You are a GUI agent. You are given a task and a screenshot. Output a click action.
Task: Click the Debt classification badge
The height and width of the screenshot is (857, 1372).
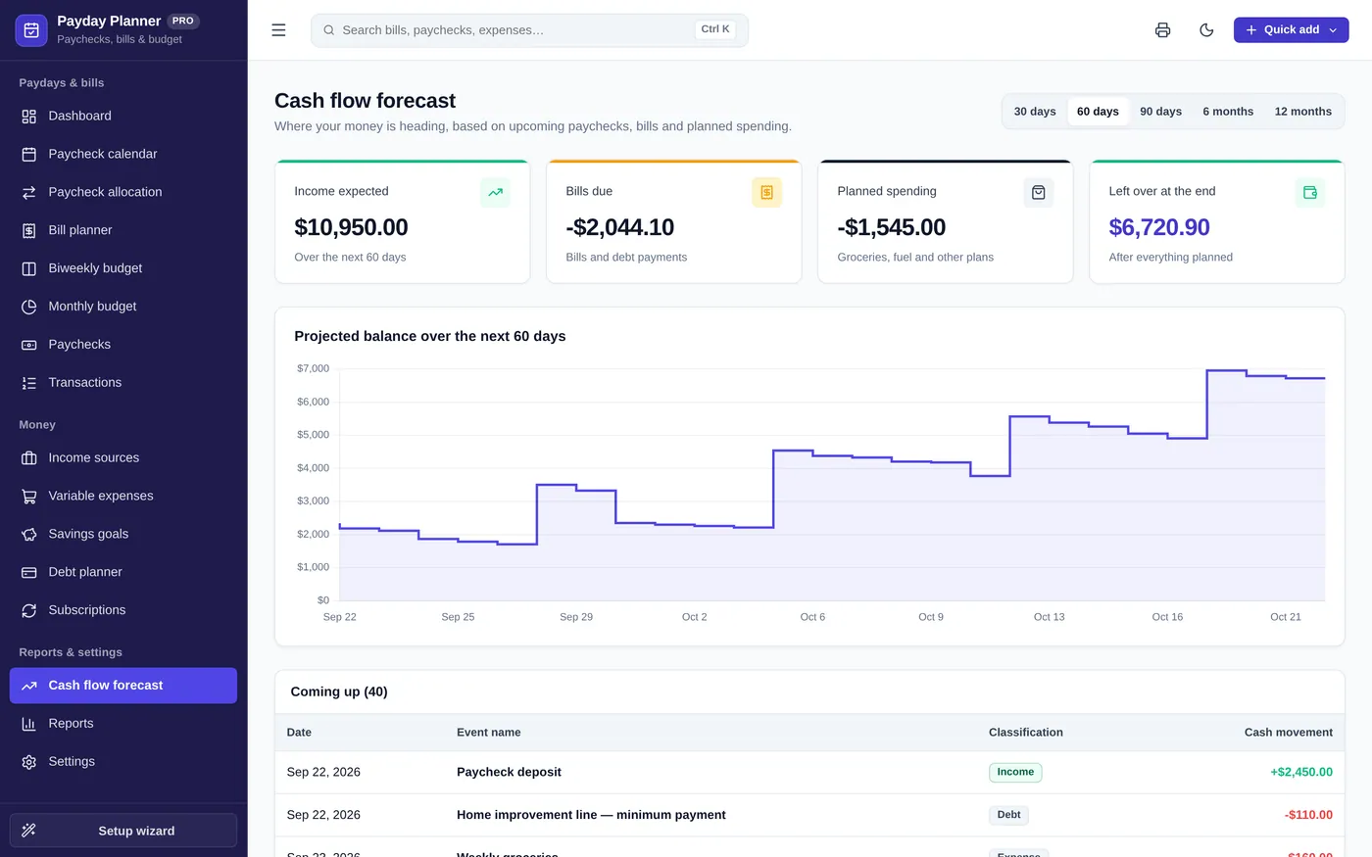point(1008,815)
